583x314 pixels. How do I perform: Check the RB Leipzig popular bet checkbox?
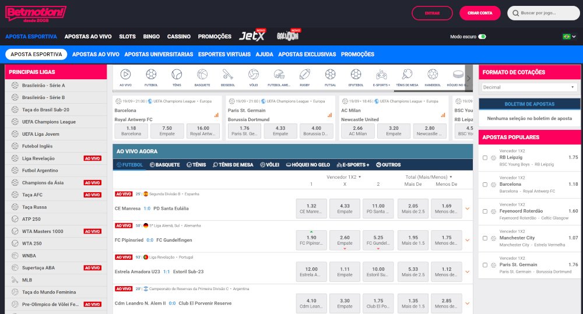tap(485, 158)
